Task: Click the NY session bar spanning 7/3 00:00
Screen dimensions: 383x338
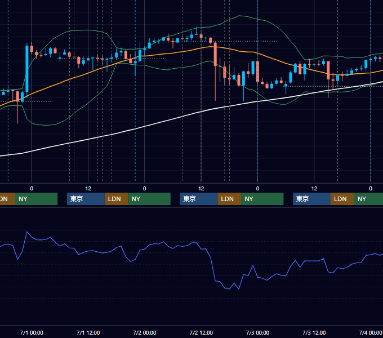Action: (262, 199)
